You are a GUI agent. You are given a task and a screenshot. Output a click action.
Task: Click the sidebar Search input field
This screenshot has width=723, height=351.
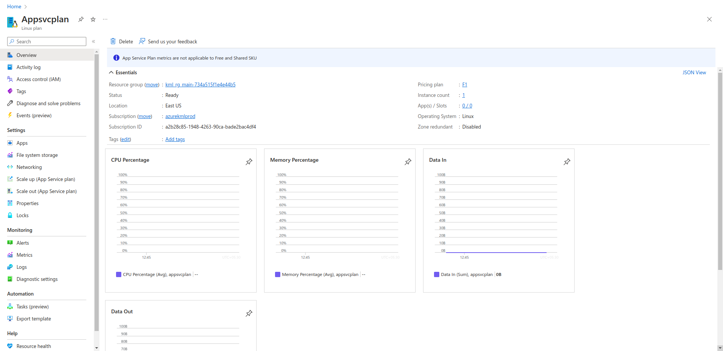pos(47,41)
